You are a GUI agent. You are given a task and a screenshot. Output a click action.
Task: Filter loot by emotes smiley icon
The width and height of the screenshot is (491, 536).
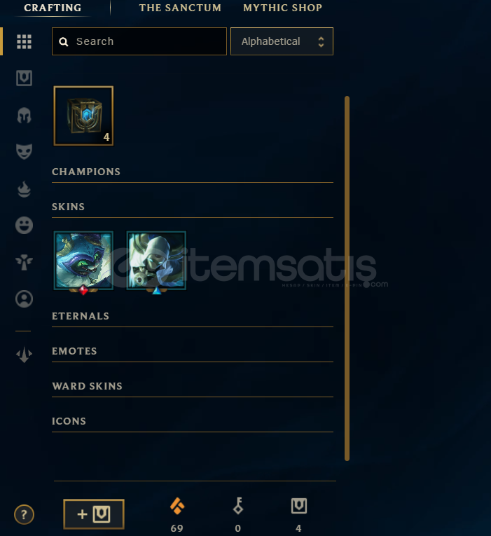pyautogui.click(x=25, y=226)
